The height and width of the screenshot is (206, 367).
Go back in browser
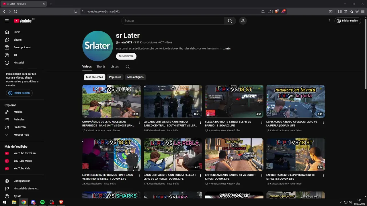coord(4,11)
